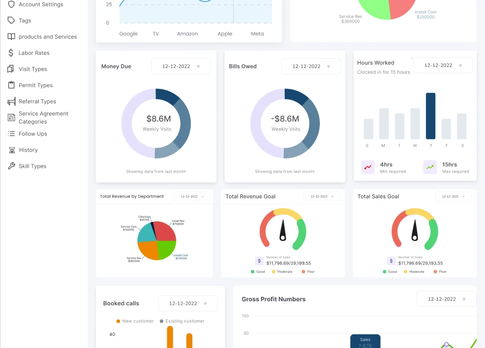
Task: Click the Follow Ups list icon
Action: (12, 134)
